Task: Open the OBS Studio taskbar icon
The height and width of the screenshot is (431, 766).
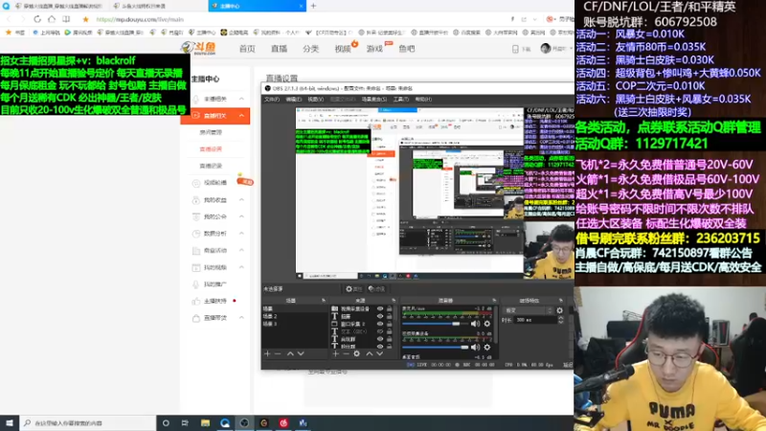Action: [x=244, y=422]
